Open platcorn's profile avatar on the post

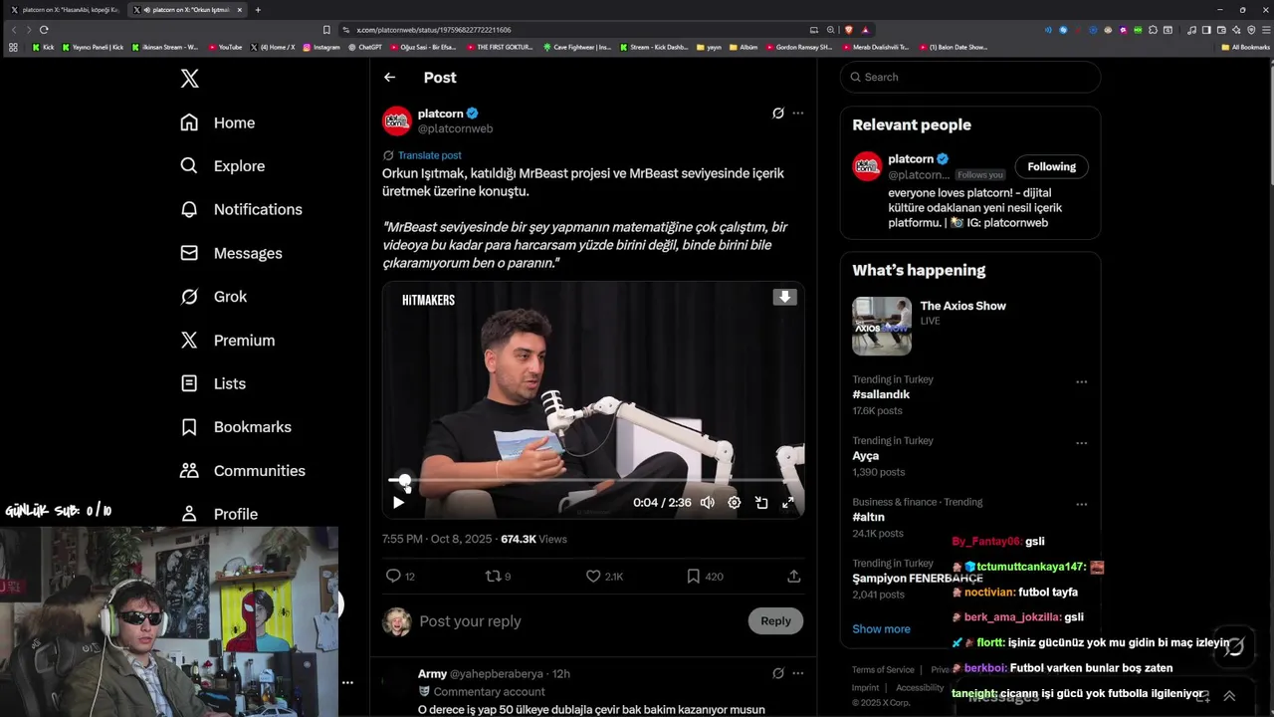tap(397, 120)
